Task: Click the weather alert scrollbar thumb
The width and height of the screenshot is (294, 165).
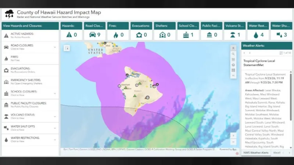Action: click(x=291, y=97)
